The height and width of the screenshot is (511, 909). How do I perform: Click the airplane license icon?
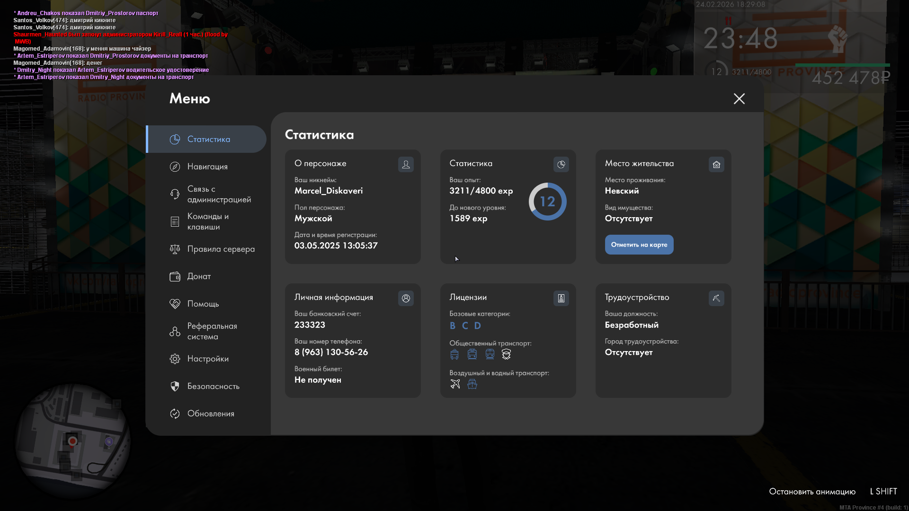[455, 384]
